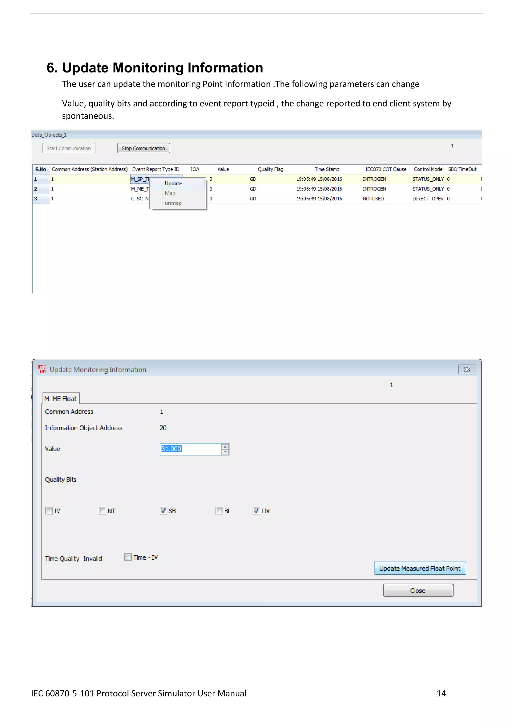This screenshot has height=726, width=513.
Task: Decrease Value with spinner down arrow
Action: click(x=225, y=452)
